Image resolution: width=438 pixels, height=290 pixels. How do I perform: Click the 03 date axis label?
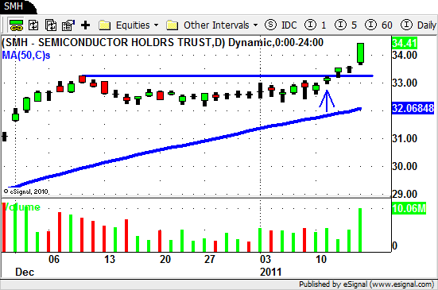(266, 259)
